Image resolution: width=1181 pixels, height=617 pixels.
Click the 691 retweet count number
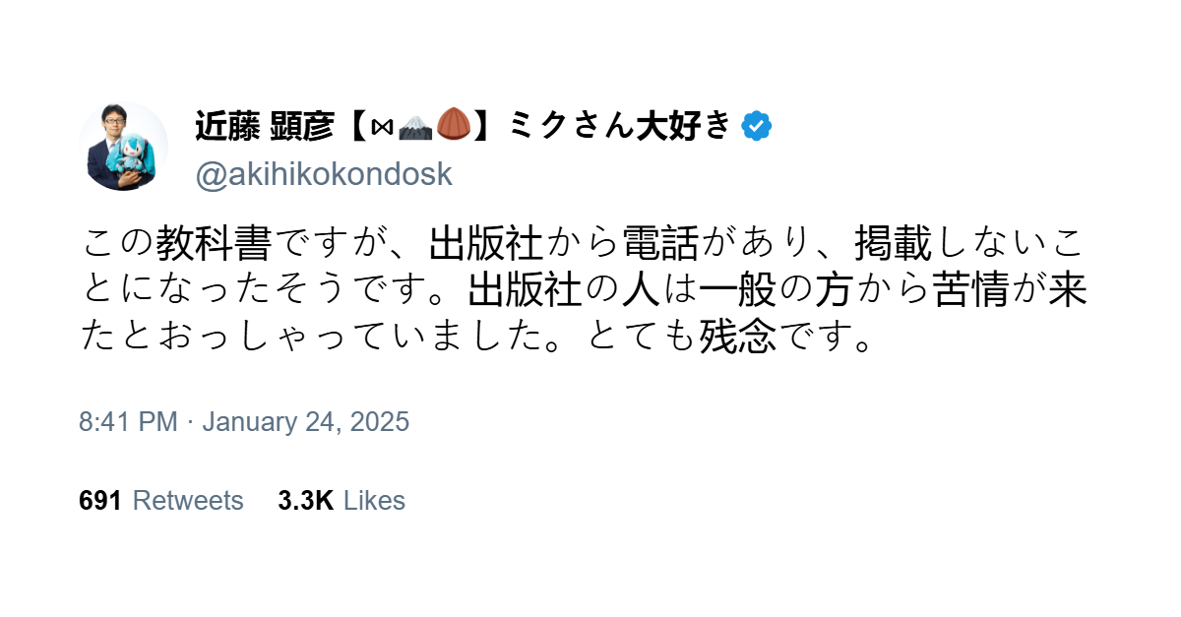point(100,500)
